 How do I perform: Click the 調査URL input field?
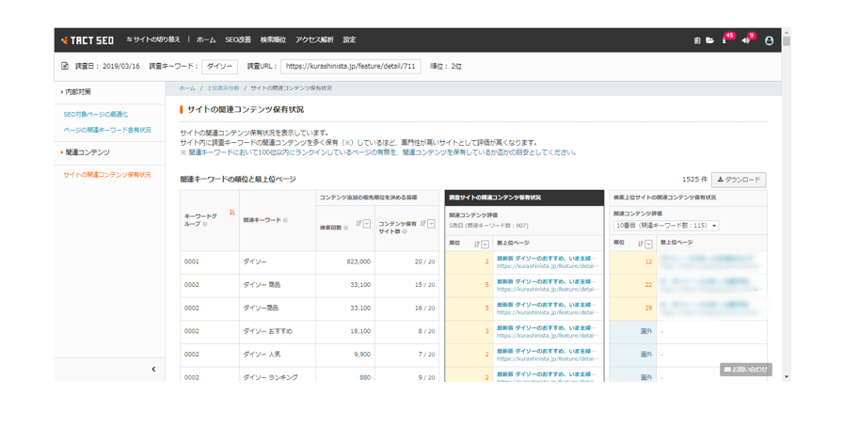pos(350,67)
